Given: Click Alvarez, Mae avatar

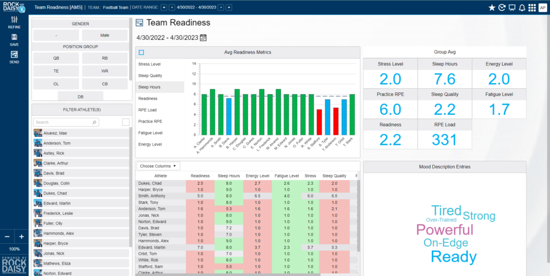Looking at the screenshot, I should (38, 133).
